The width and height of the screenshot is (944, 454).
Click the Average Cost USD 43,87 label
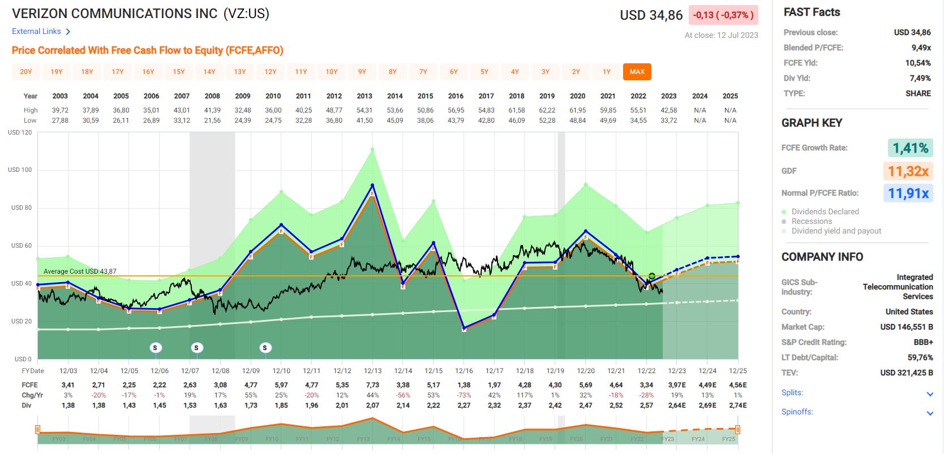[80, 271]
